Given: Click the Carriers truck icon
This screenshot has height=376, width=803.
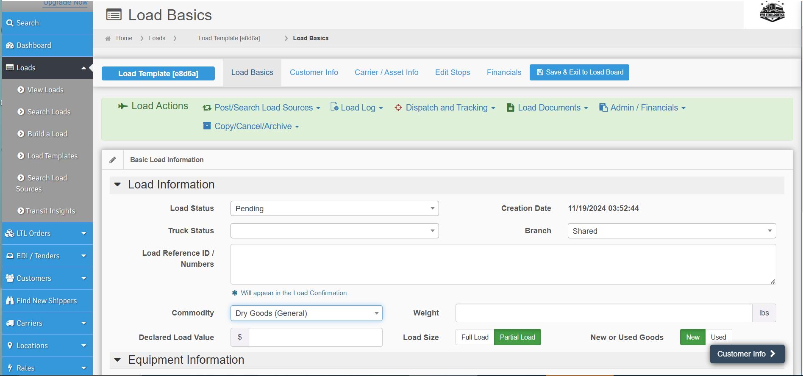Looking at the screenshot, I should click(10, 323).
